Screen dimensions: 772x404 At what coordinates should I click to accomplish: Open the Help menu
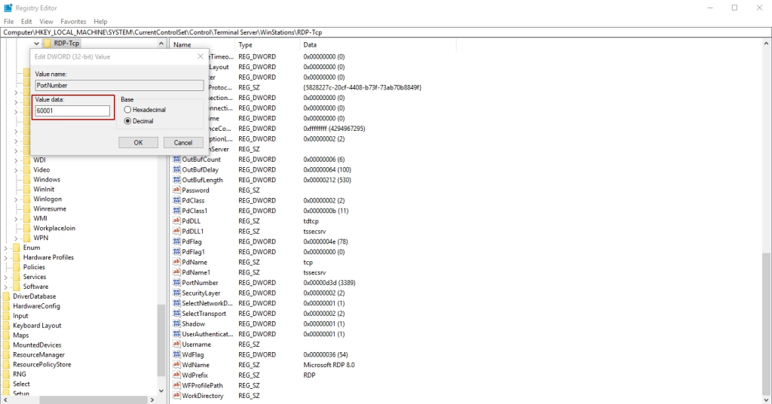pos(100,22)
